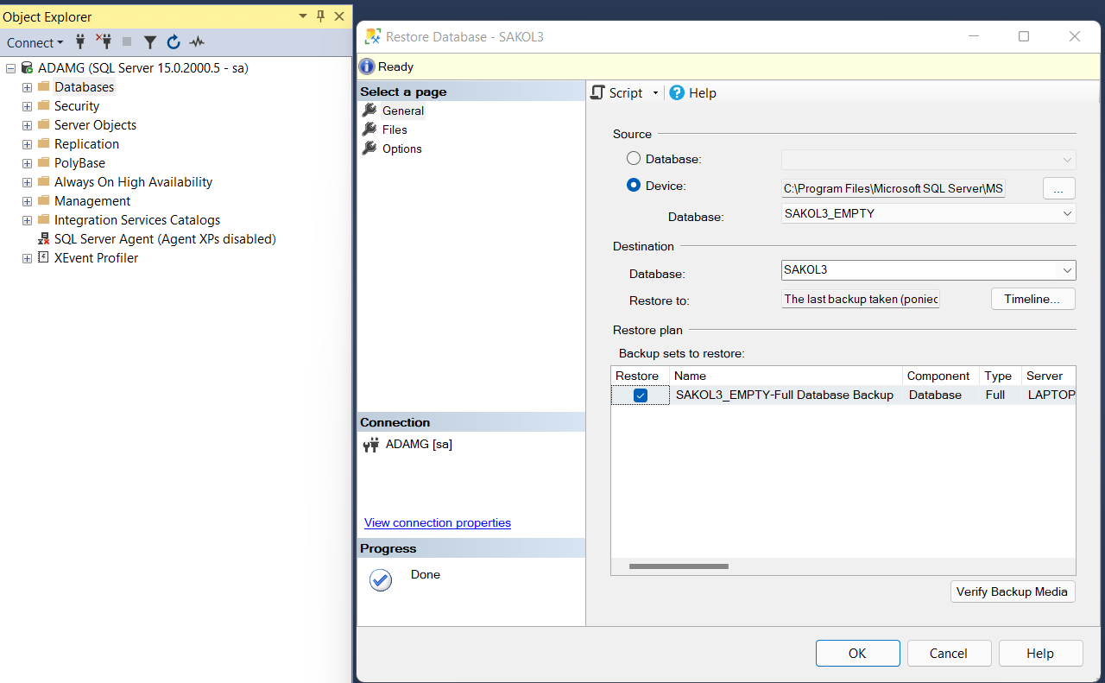1105x683 pixels.
Task: Click the pin icon of Object Explorer panel
Action: (x=320, y=16)
